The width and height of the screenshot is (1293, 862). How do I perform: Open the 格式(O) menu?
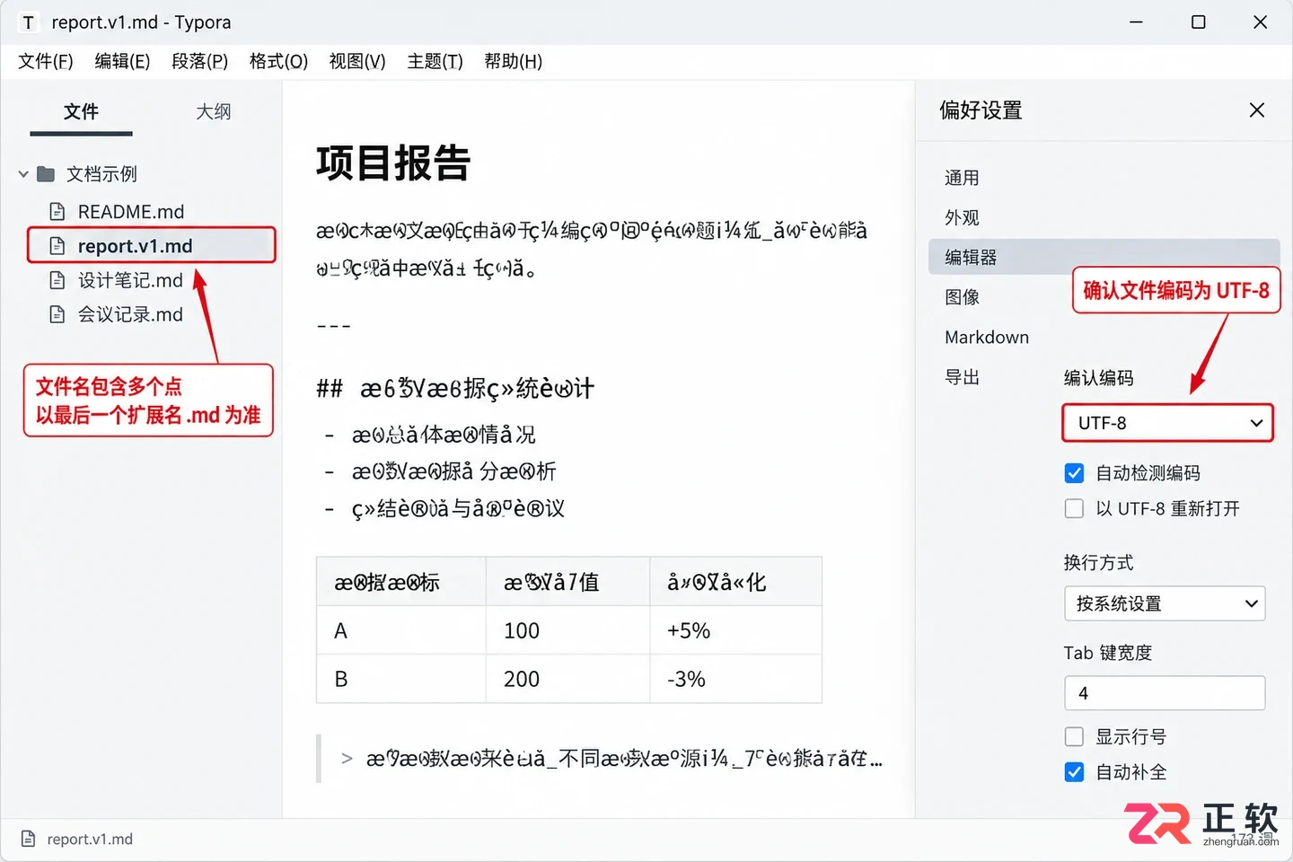coord(278,61)
